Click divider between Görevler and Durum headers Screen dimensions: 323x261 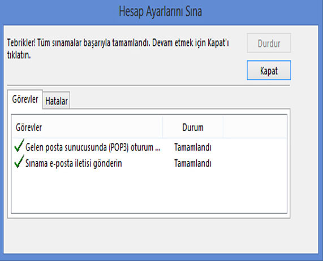(x=162, y=127)
